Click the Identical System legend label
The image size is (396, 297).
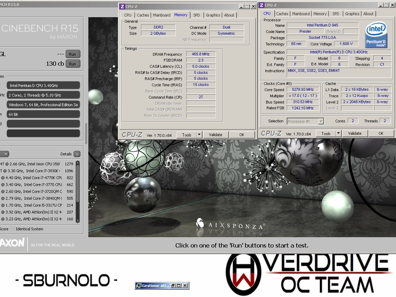29,229
